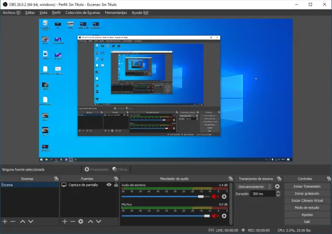This screenshot has height=234, width=332.
Task: Click Iniciar Transmisión button
Action: [x=307, y=186]
